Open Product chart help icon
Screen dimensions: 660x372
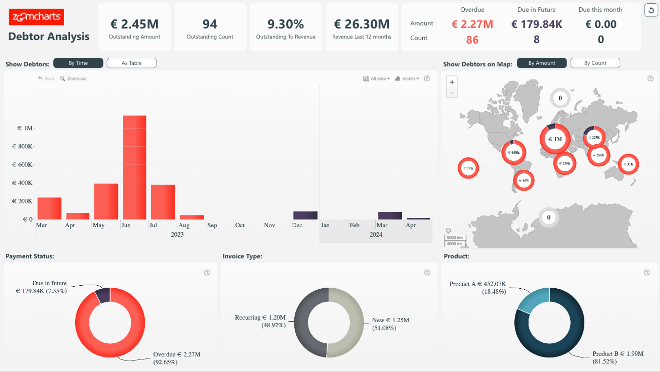tap(647, 272)
